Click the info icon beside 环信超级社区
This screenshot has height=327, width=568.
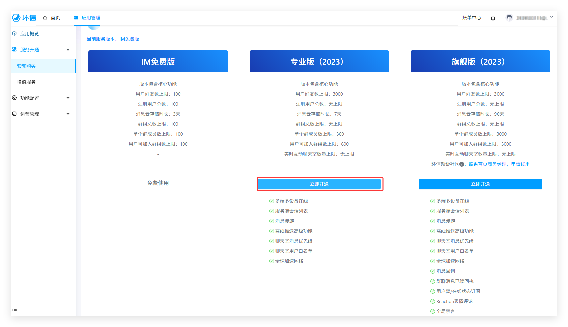coord(461,164)
